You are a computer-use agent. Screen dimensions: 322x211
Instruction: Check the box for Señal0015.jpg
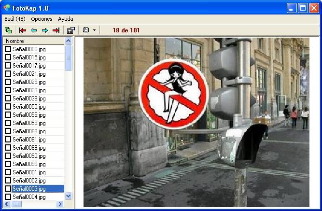[x=8, y=57]
